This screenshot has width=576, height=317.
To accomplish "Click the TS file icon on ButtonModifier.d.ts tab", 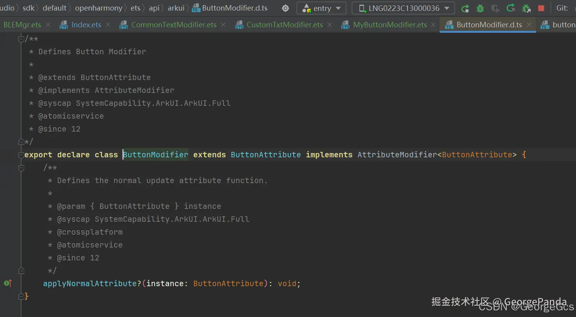I will pyautogui.click(x=449, y=25).
